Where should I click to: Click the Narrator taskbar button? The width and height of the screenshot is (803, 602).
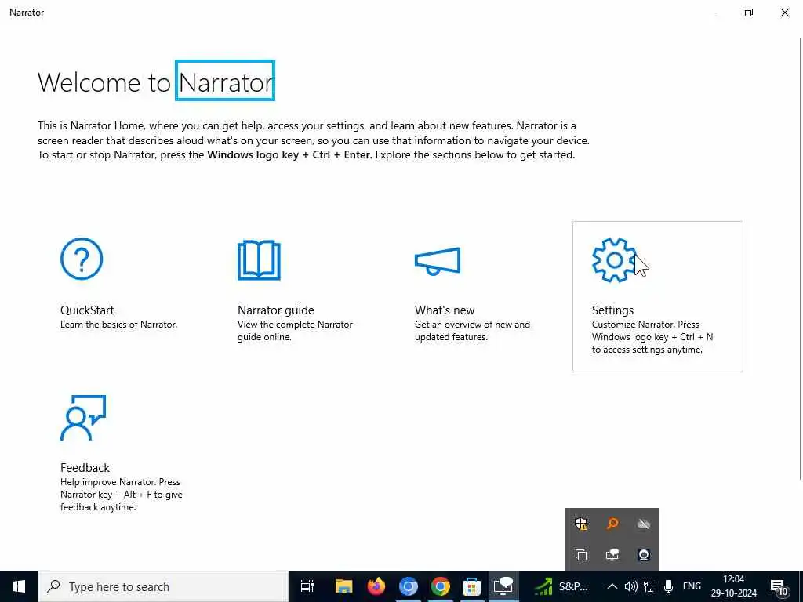[503, 586]
